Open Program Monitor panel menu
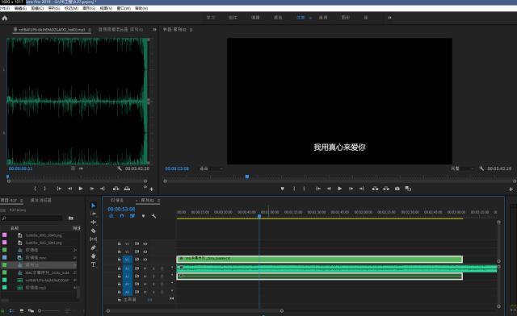Viewport: 517px width, 316px height. 191,30
